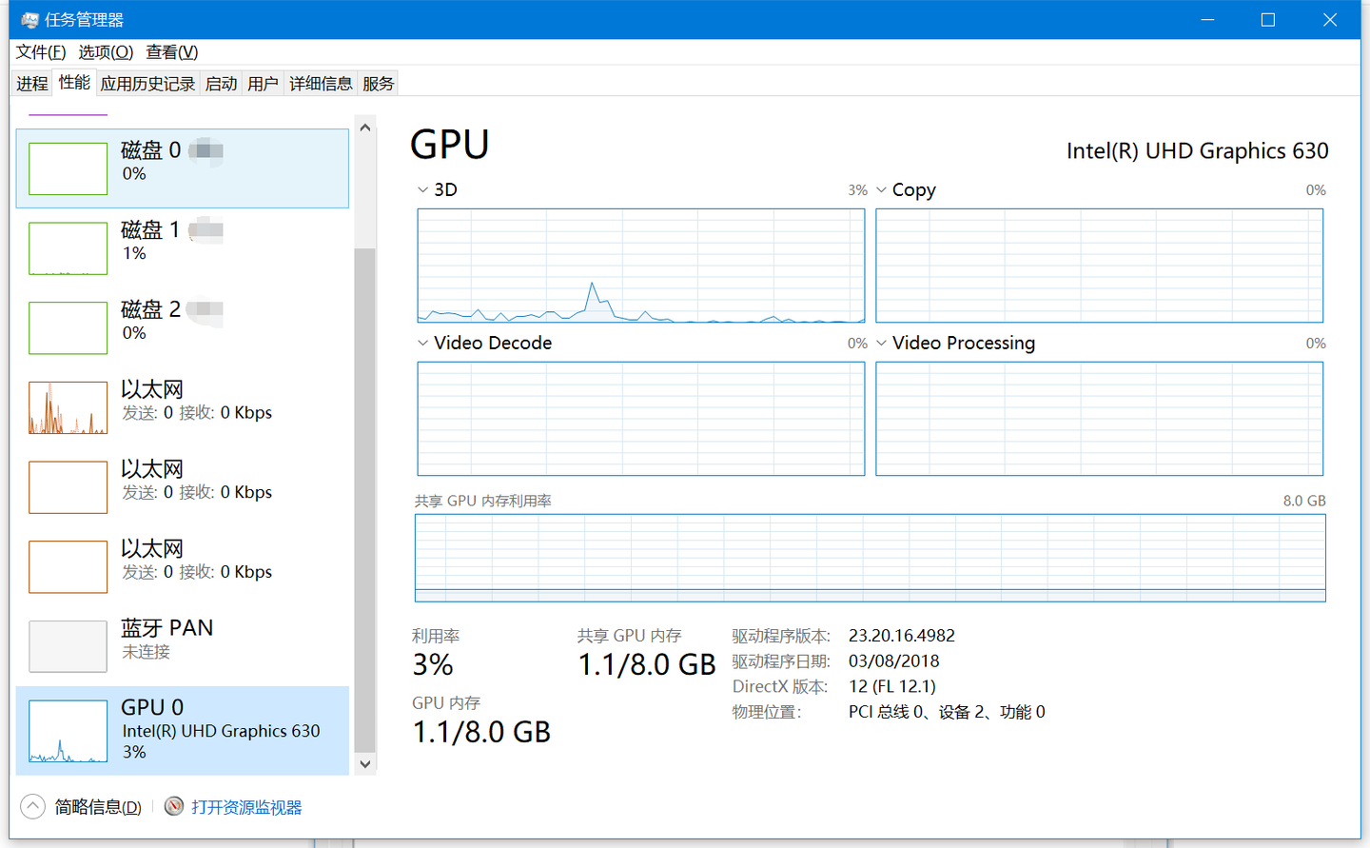Click the 打开资源监视器 link
This screenshot has width=1370, height=848.
(246, 807)
